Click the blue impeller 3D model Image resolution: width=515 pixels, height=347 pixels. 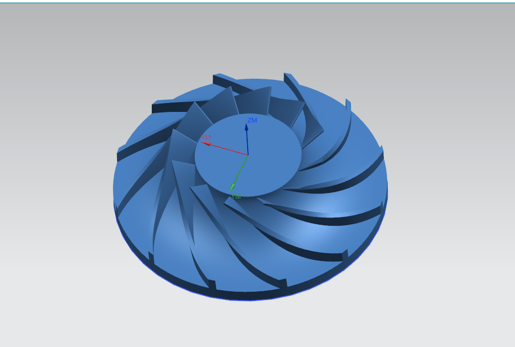pyautogui.click(x=250, y=186)
